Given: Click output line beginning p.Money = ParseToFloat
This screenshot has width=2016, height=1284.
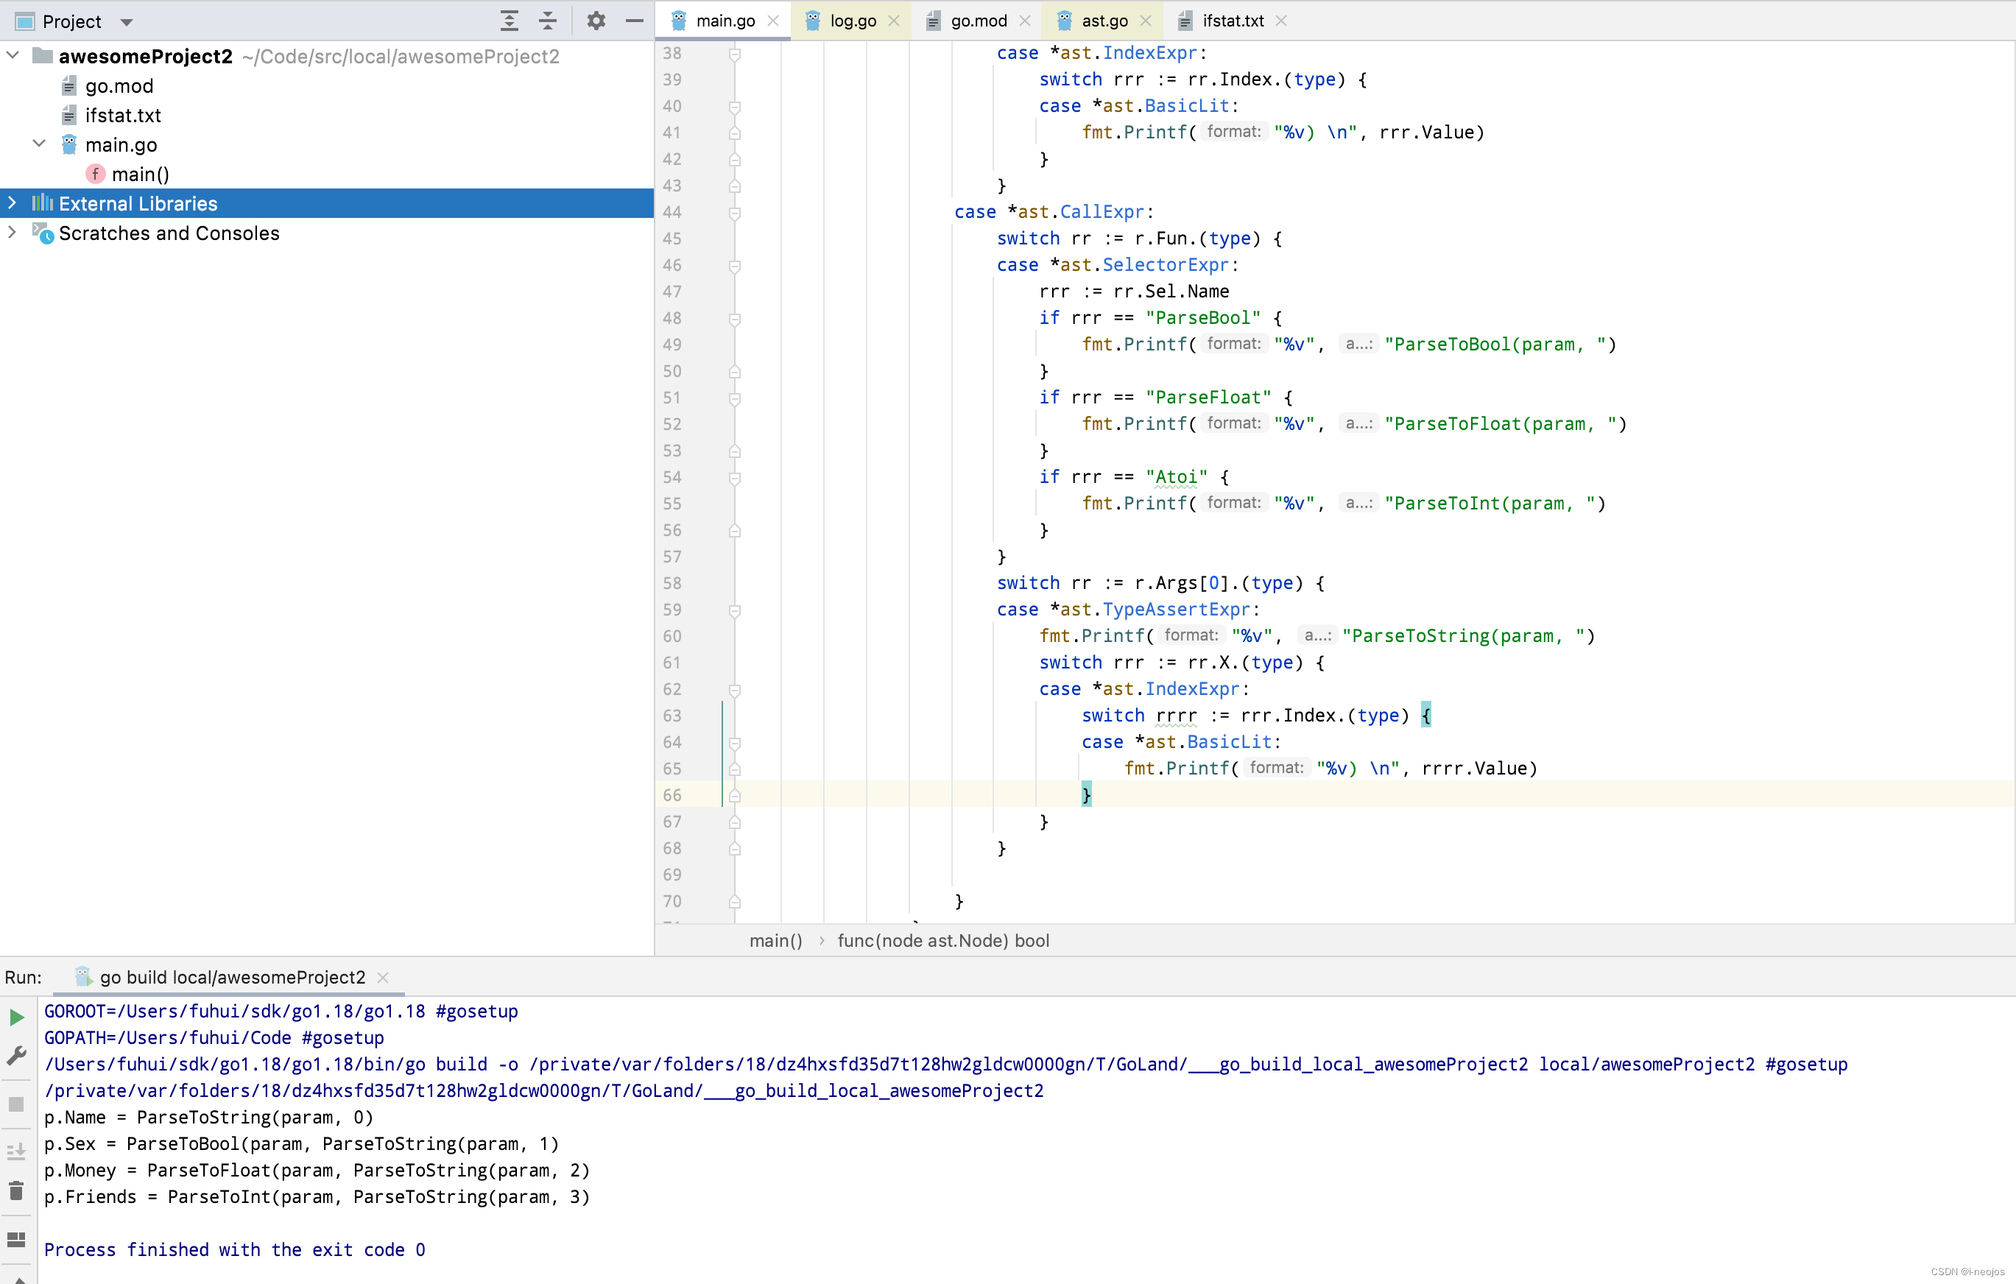Looking at the screenshot, I should (x=317, y=1170).
